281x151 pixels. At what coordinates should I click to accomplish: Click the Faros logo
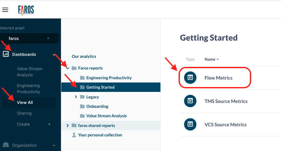point(26,10)
